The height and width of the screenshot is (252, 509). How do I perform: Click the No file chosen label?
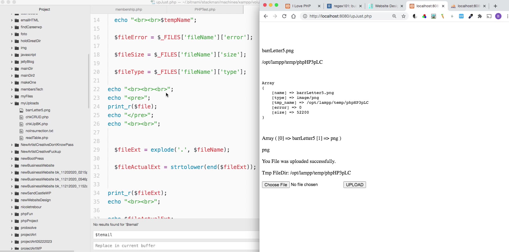click(x=304, y=185)
